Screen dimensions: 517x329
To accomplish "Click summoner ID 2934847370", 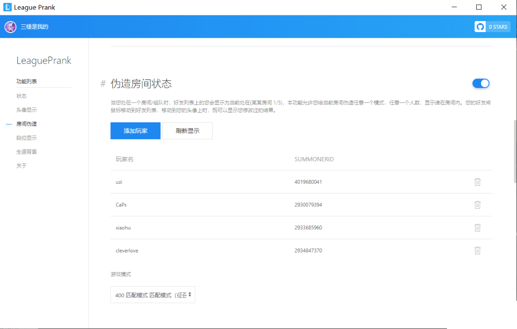I will 308,250.
